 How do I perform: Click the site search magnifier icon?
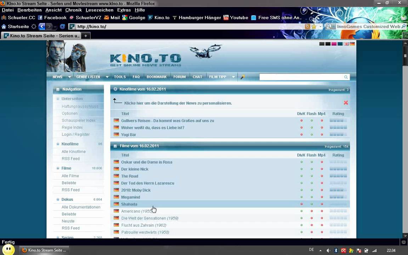click(x=346, y=77)
